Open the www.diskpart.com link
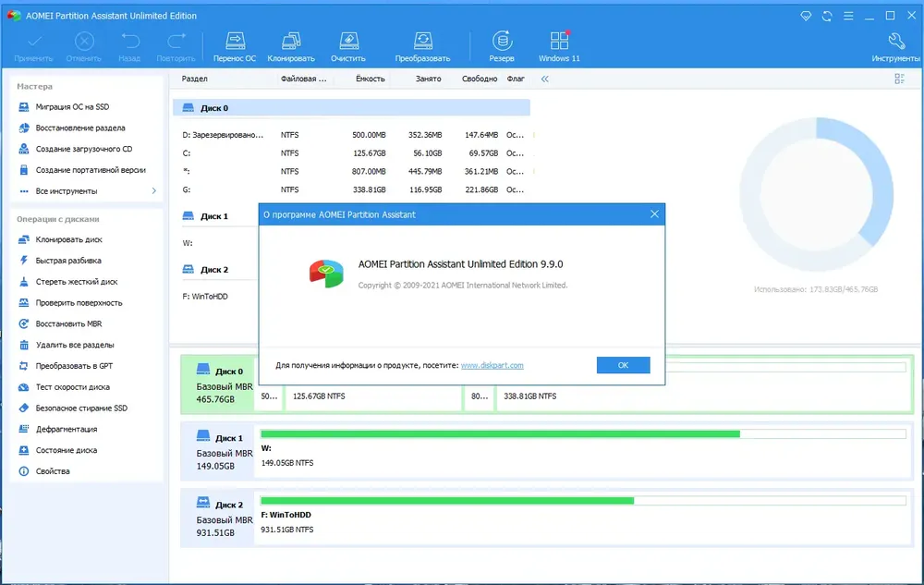Image resolution: width=924 pixels, height=585 pixels. pos(492,365)
